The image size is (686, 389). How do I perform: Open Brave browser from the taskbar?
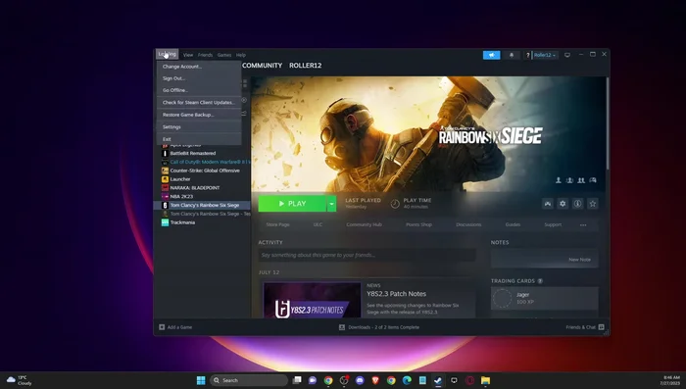point(375,380)
